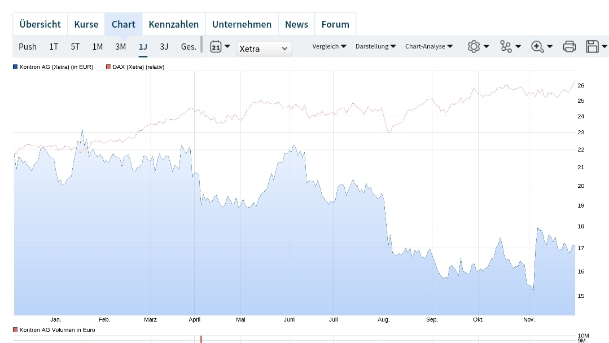Open the chart settings gear icon
The image size is (609, 343).
(474, 46)
